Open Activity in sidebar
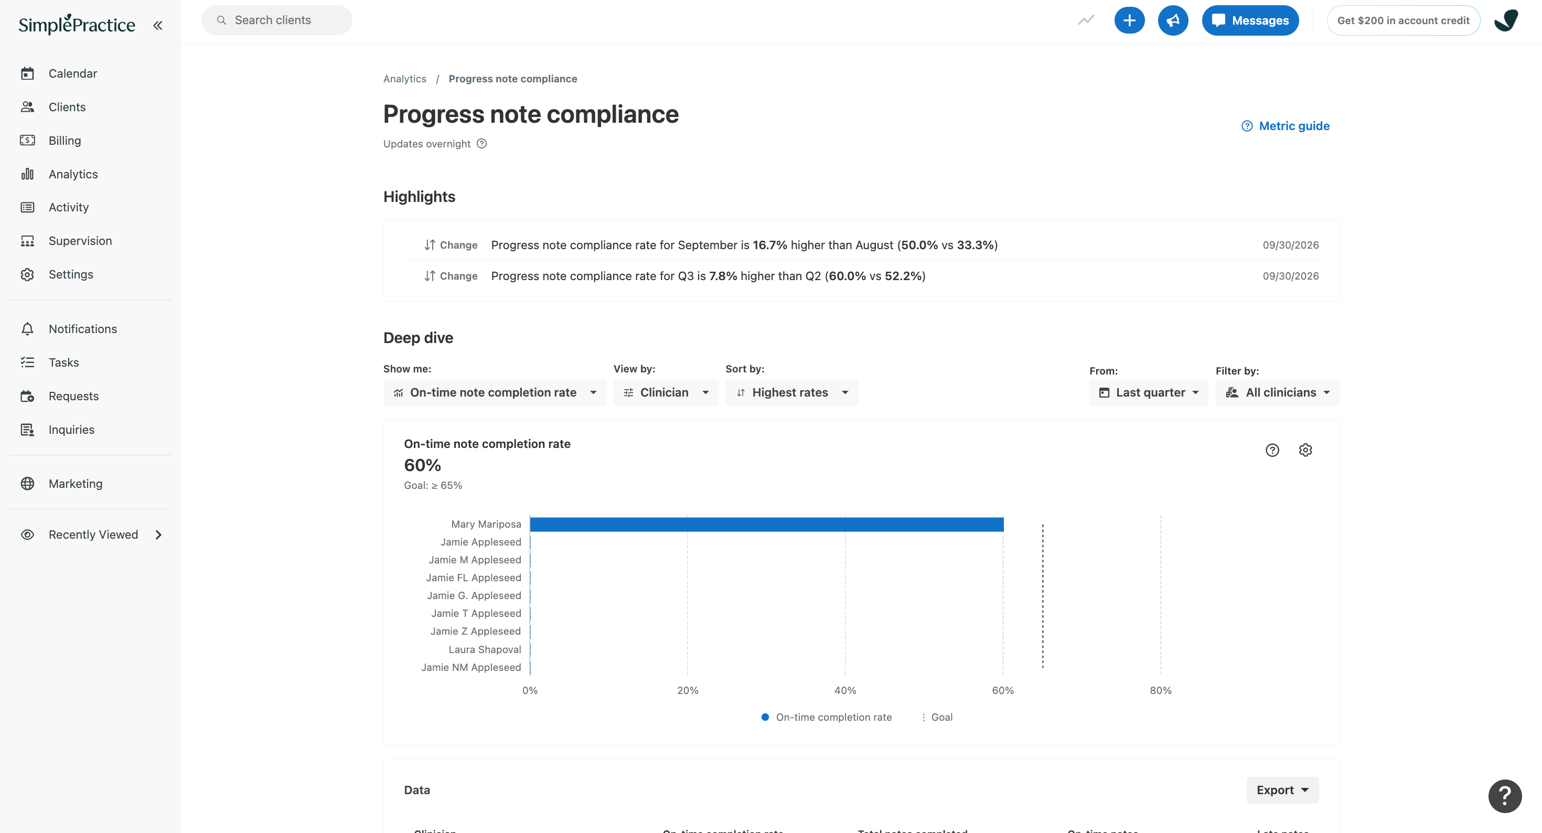This screenshot has height=833, width=1542. [69, 207]
